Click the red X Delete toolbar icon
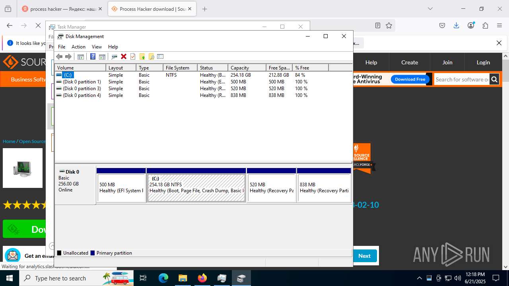The height and width of the screenshot is (286, 509). pyautogui.click(x=124, y=56)
